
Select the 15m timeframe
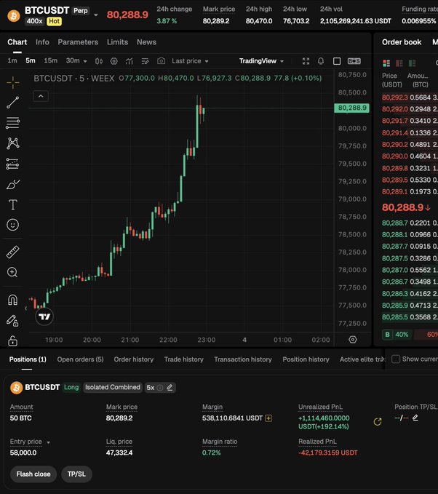click(51, 60)
